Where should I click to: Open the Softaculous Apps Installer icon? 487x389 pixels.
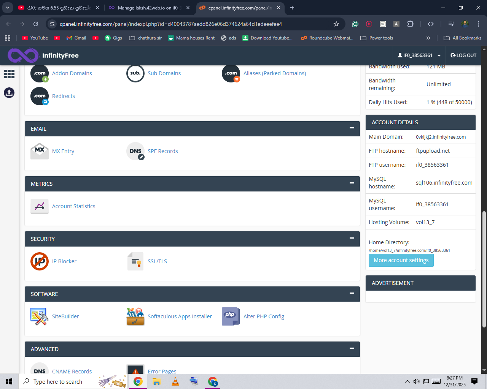point(135,316)
